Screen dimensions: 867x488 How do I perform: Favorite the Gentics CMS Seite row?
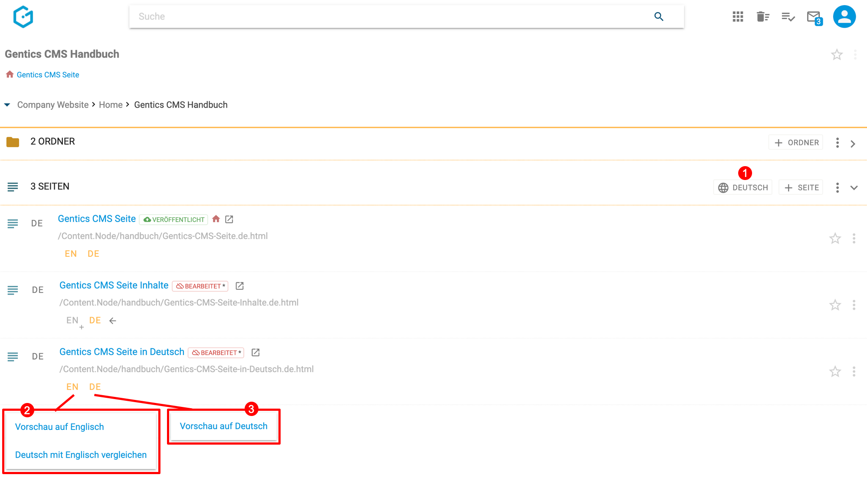835,239
